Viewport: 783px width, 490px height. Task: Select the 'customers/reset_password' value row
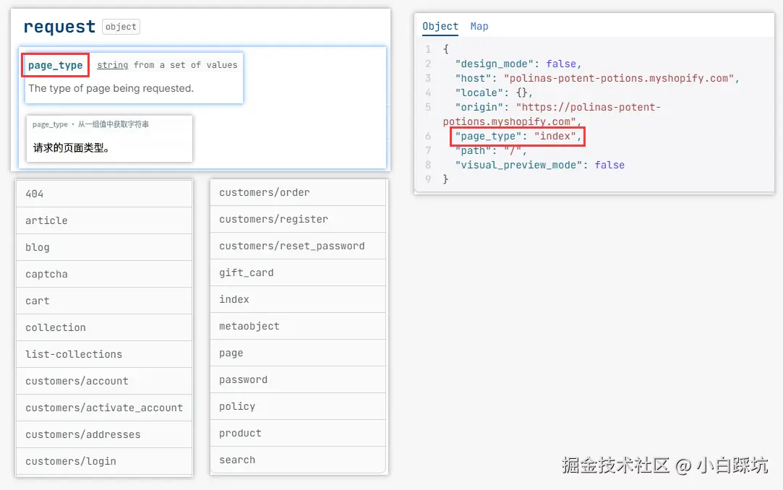coord(298,246)
